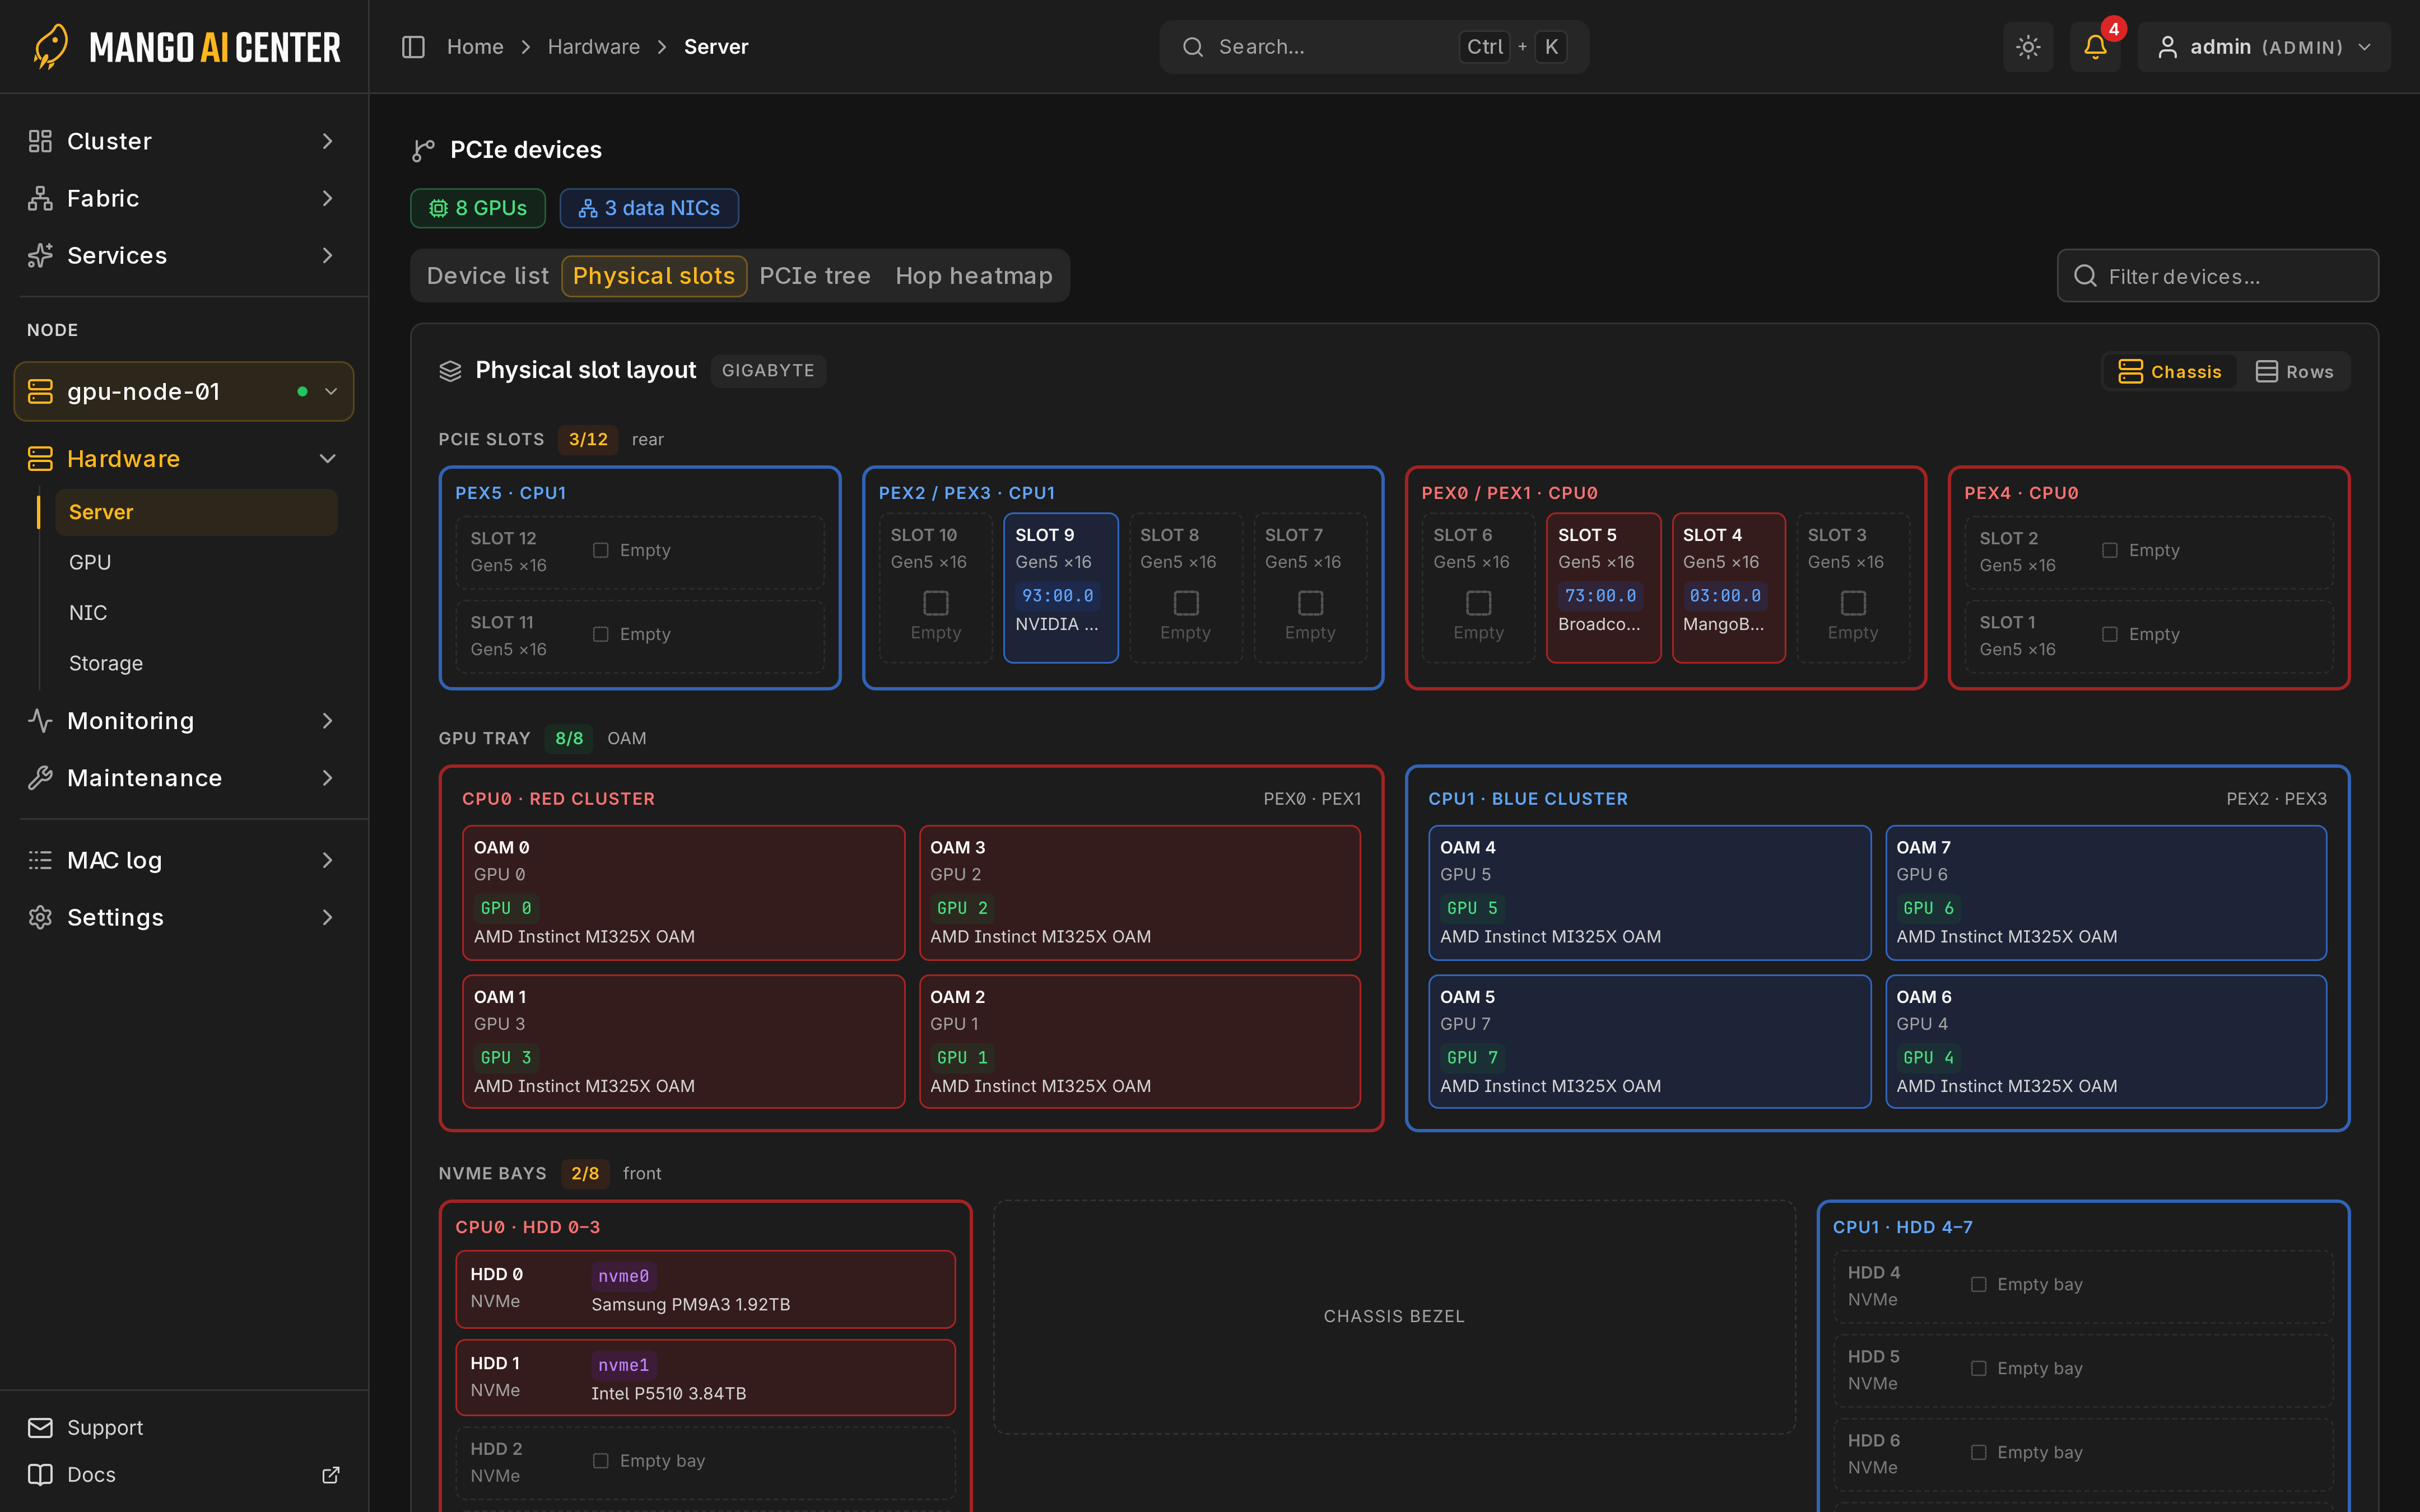Open the admin user menu dropdown

2264,47
